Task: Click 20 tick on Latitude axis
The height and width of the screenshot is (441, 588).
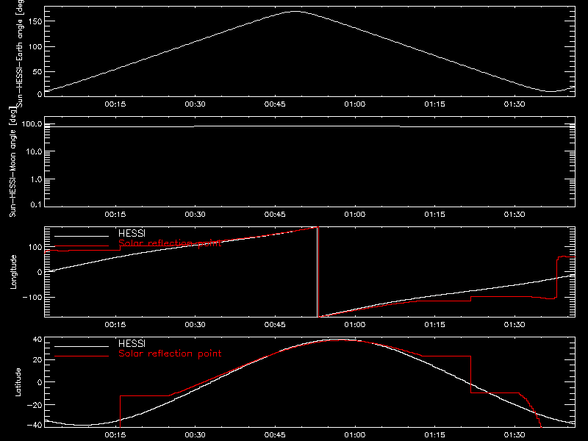Action: [x=37, y=360]
